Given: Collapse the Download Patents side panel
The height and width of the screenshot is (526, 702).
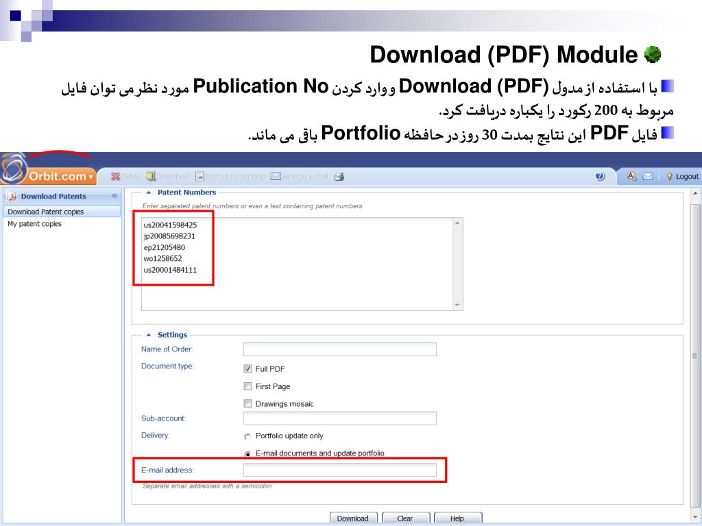Looking at the screenshot, I should point(114,196).
